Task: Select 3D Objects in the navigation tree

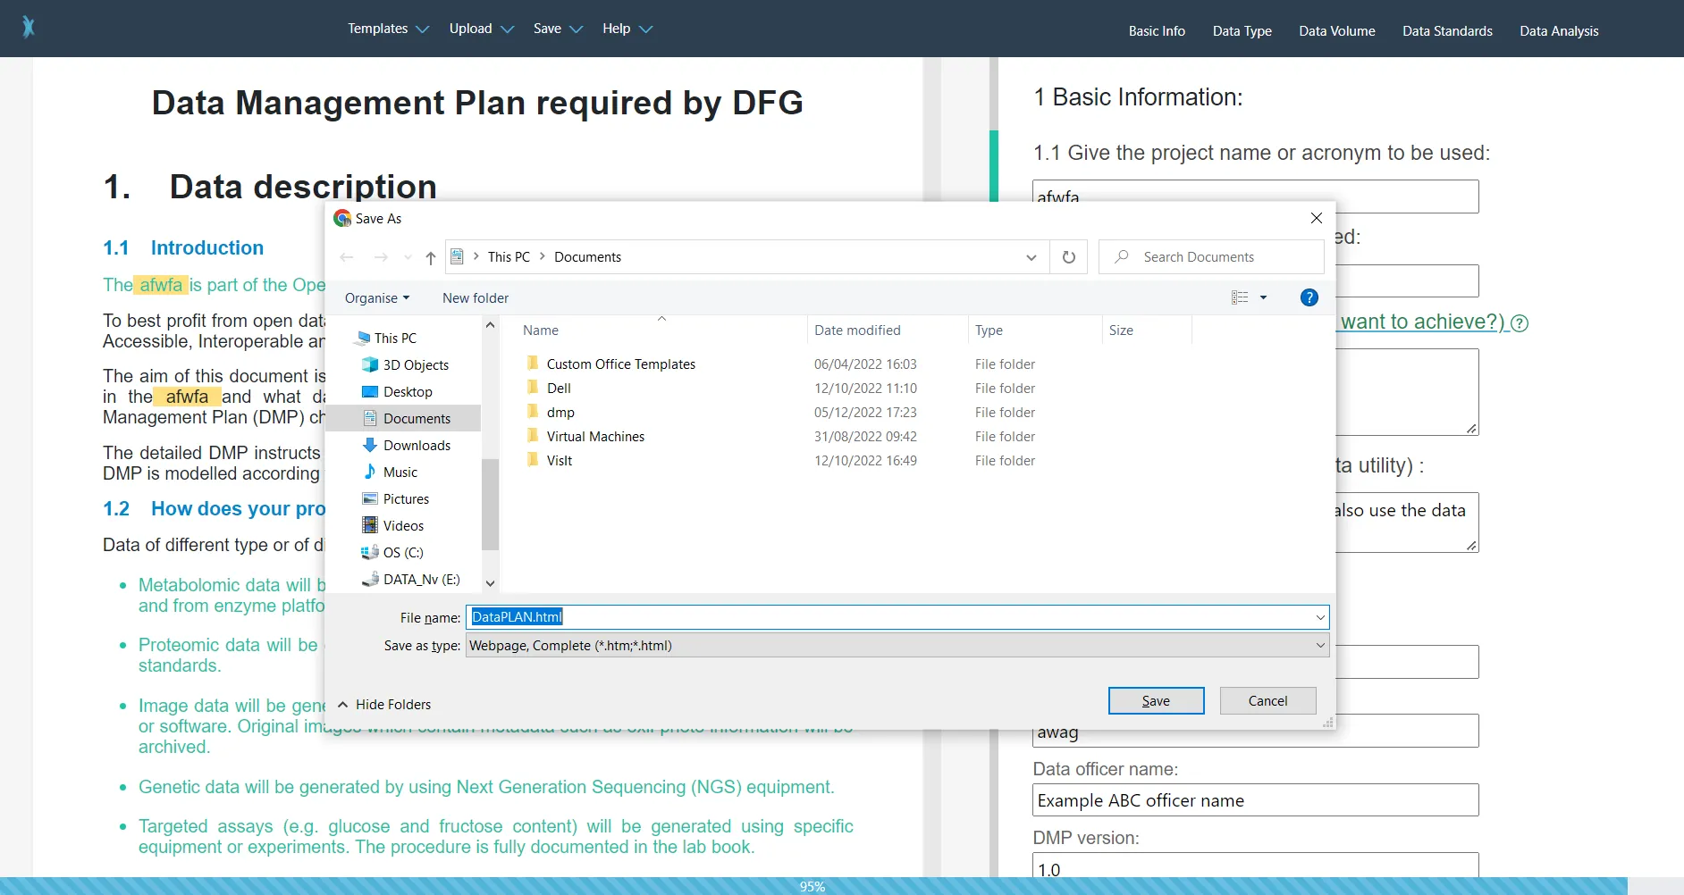Action: point(415,365)
